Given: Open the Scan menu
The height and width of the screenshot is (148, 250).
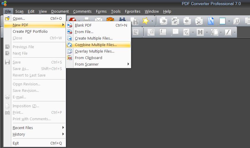Looking at the screenshot, I should [19, 12].
